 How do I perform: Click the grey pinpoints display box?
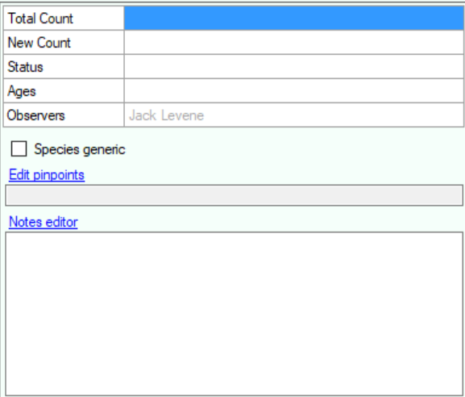[235, 195]
